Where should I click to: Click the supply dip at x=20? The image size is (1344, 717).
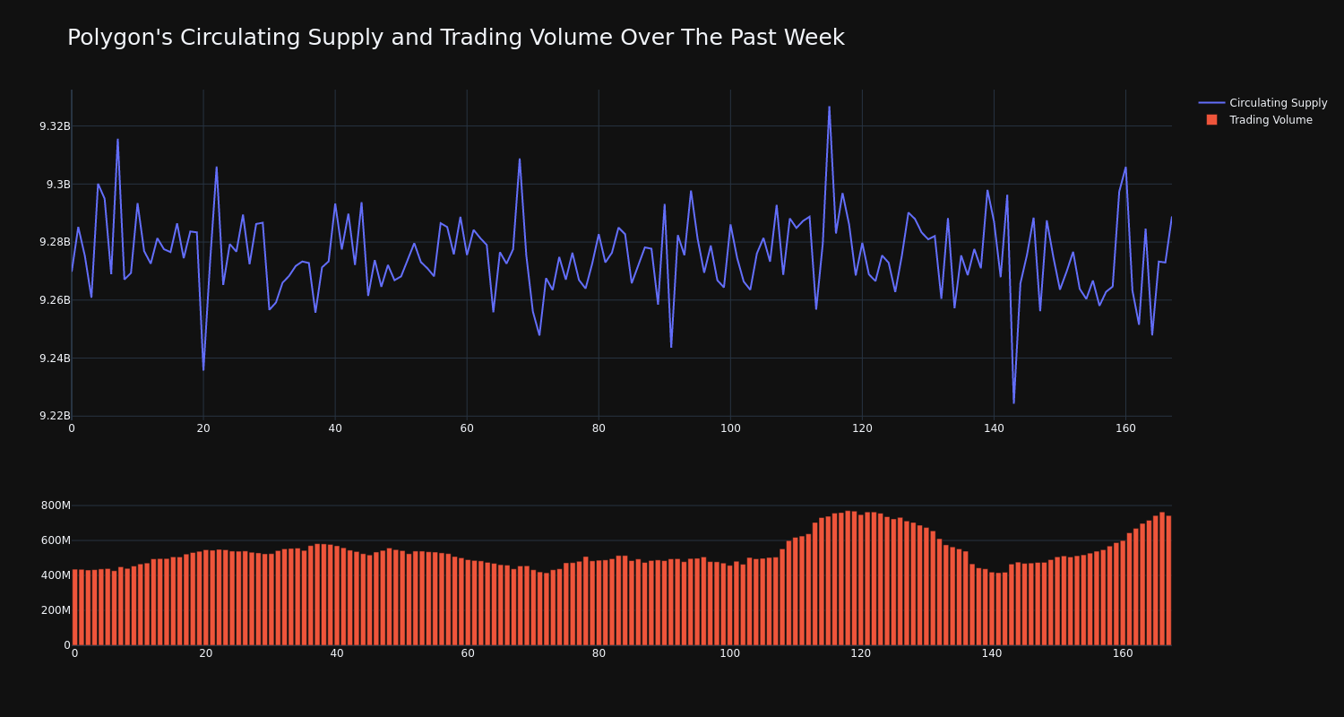(203, 369)
